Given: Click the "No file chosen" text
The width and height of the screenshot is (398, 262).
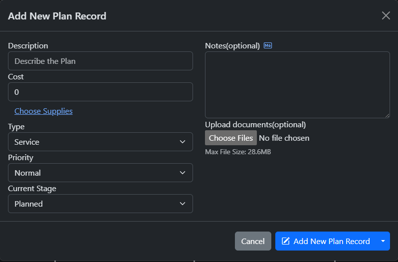Looking at the screenshot, I should coord(284,138).
